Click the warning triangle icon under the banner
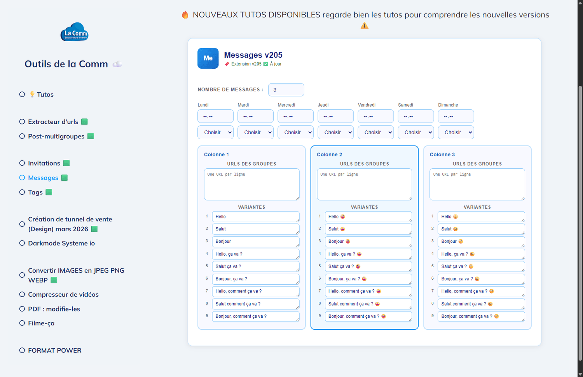The height and width of the screenshot is (377, 583). (x=364, y=26)
